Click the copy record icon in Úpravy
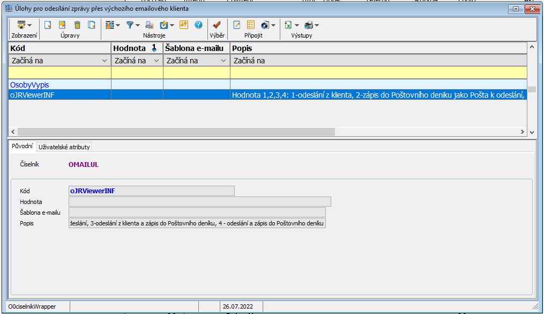This screenshot has height=314, width=544. click(x=92, y=25)
